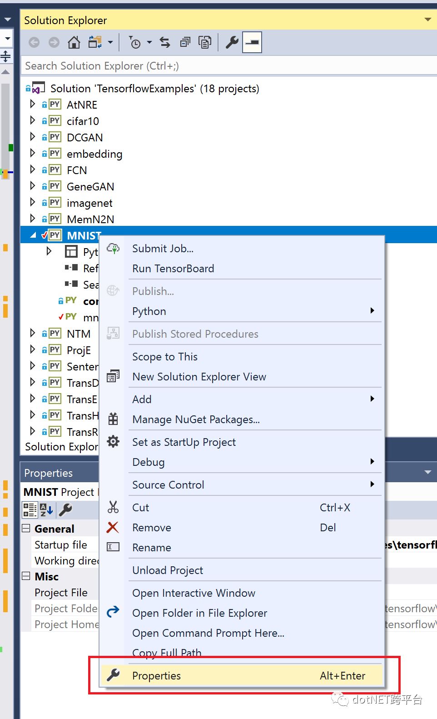Viewport: 437px width, 719px height.
Task: Collapse the General category in Properties
Action: coord(26,528)
